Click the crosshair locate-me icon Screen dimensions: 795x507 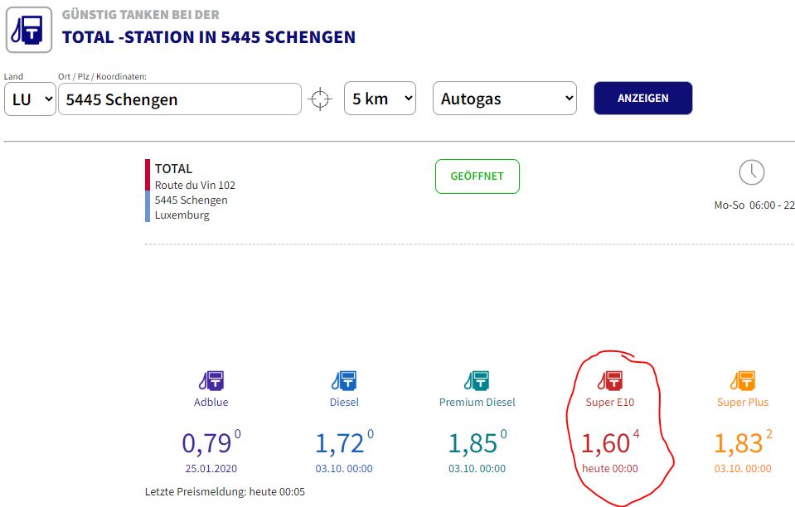tap(319, 99)
